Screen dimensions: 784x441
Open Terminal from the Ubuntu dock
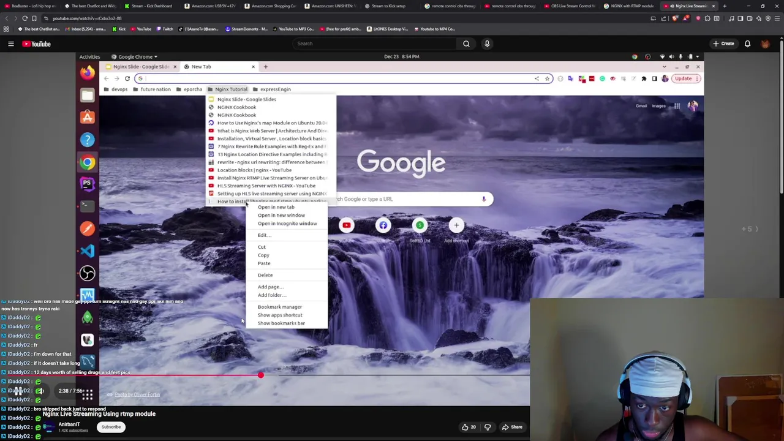point(88,206)
